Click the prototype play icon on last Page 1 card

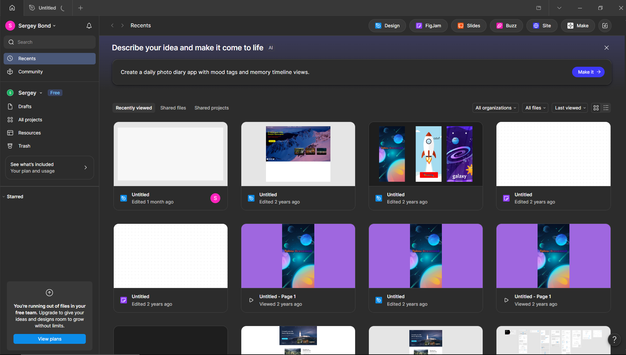click(506, 300)
